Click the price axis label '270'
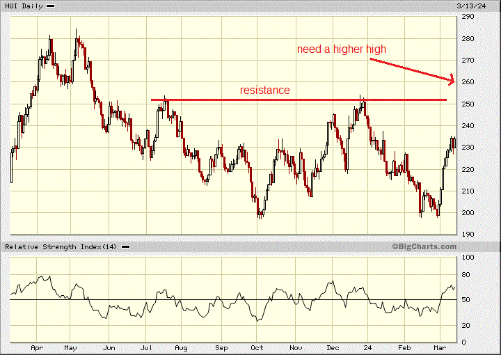 point(468,61)
